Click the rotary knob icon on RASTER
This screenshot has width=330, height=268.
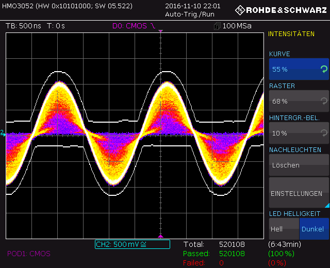pyautogui.click(x=323, y=101)
